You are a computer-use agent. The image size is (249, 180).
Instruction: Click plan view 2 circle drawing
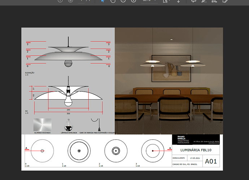(x=116, y=151)
